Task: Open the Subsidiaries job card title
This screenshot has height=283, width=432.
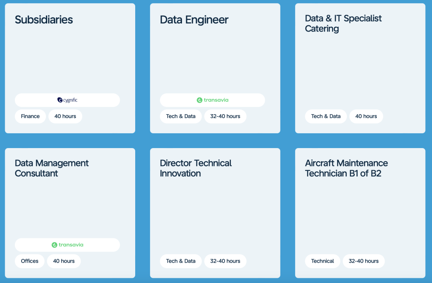Action: pyautogui.click(x=44, y=20)
